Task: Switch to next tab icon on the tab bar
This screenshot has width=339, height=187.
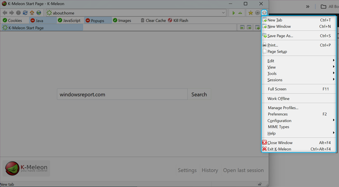Action: (249, 27)
